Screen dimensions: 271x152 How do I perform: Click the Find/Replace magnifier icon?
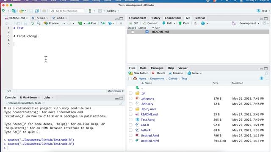39,23
